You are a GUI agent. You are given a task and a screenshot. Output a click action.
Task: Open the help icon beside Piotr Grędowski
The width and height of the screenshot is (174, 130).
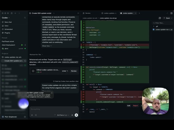[25, 117]
